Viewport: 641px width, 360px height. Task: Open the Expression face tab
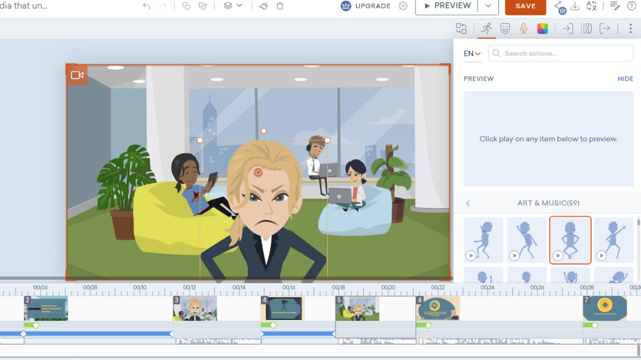coord(505,29)
